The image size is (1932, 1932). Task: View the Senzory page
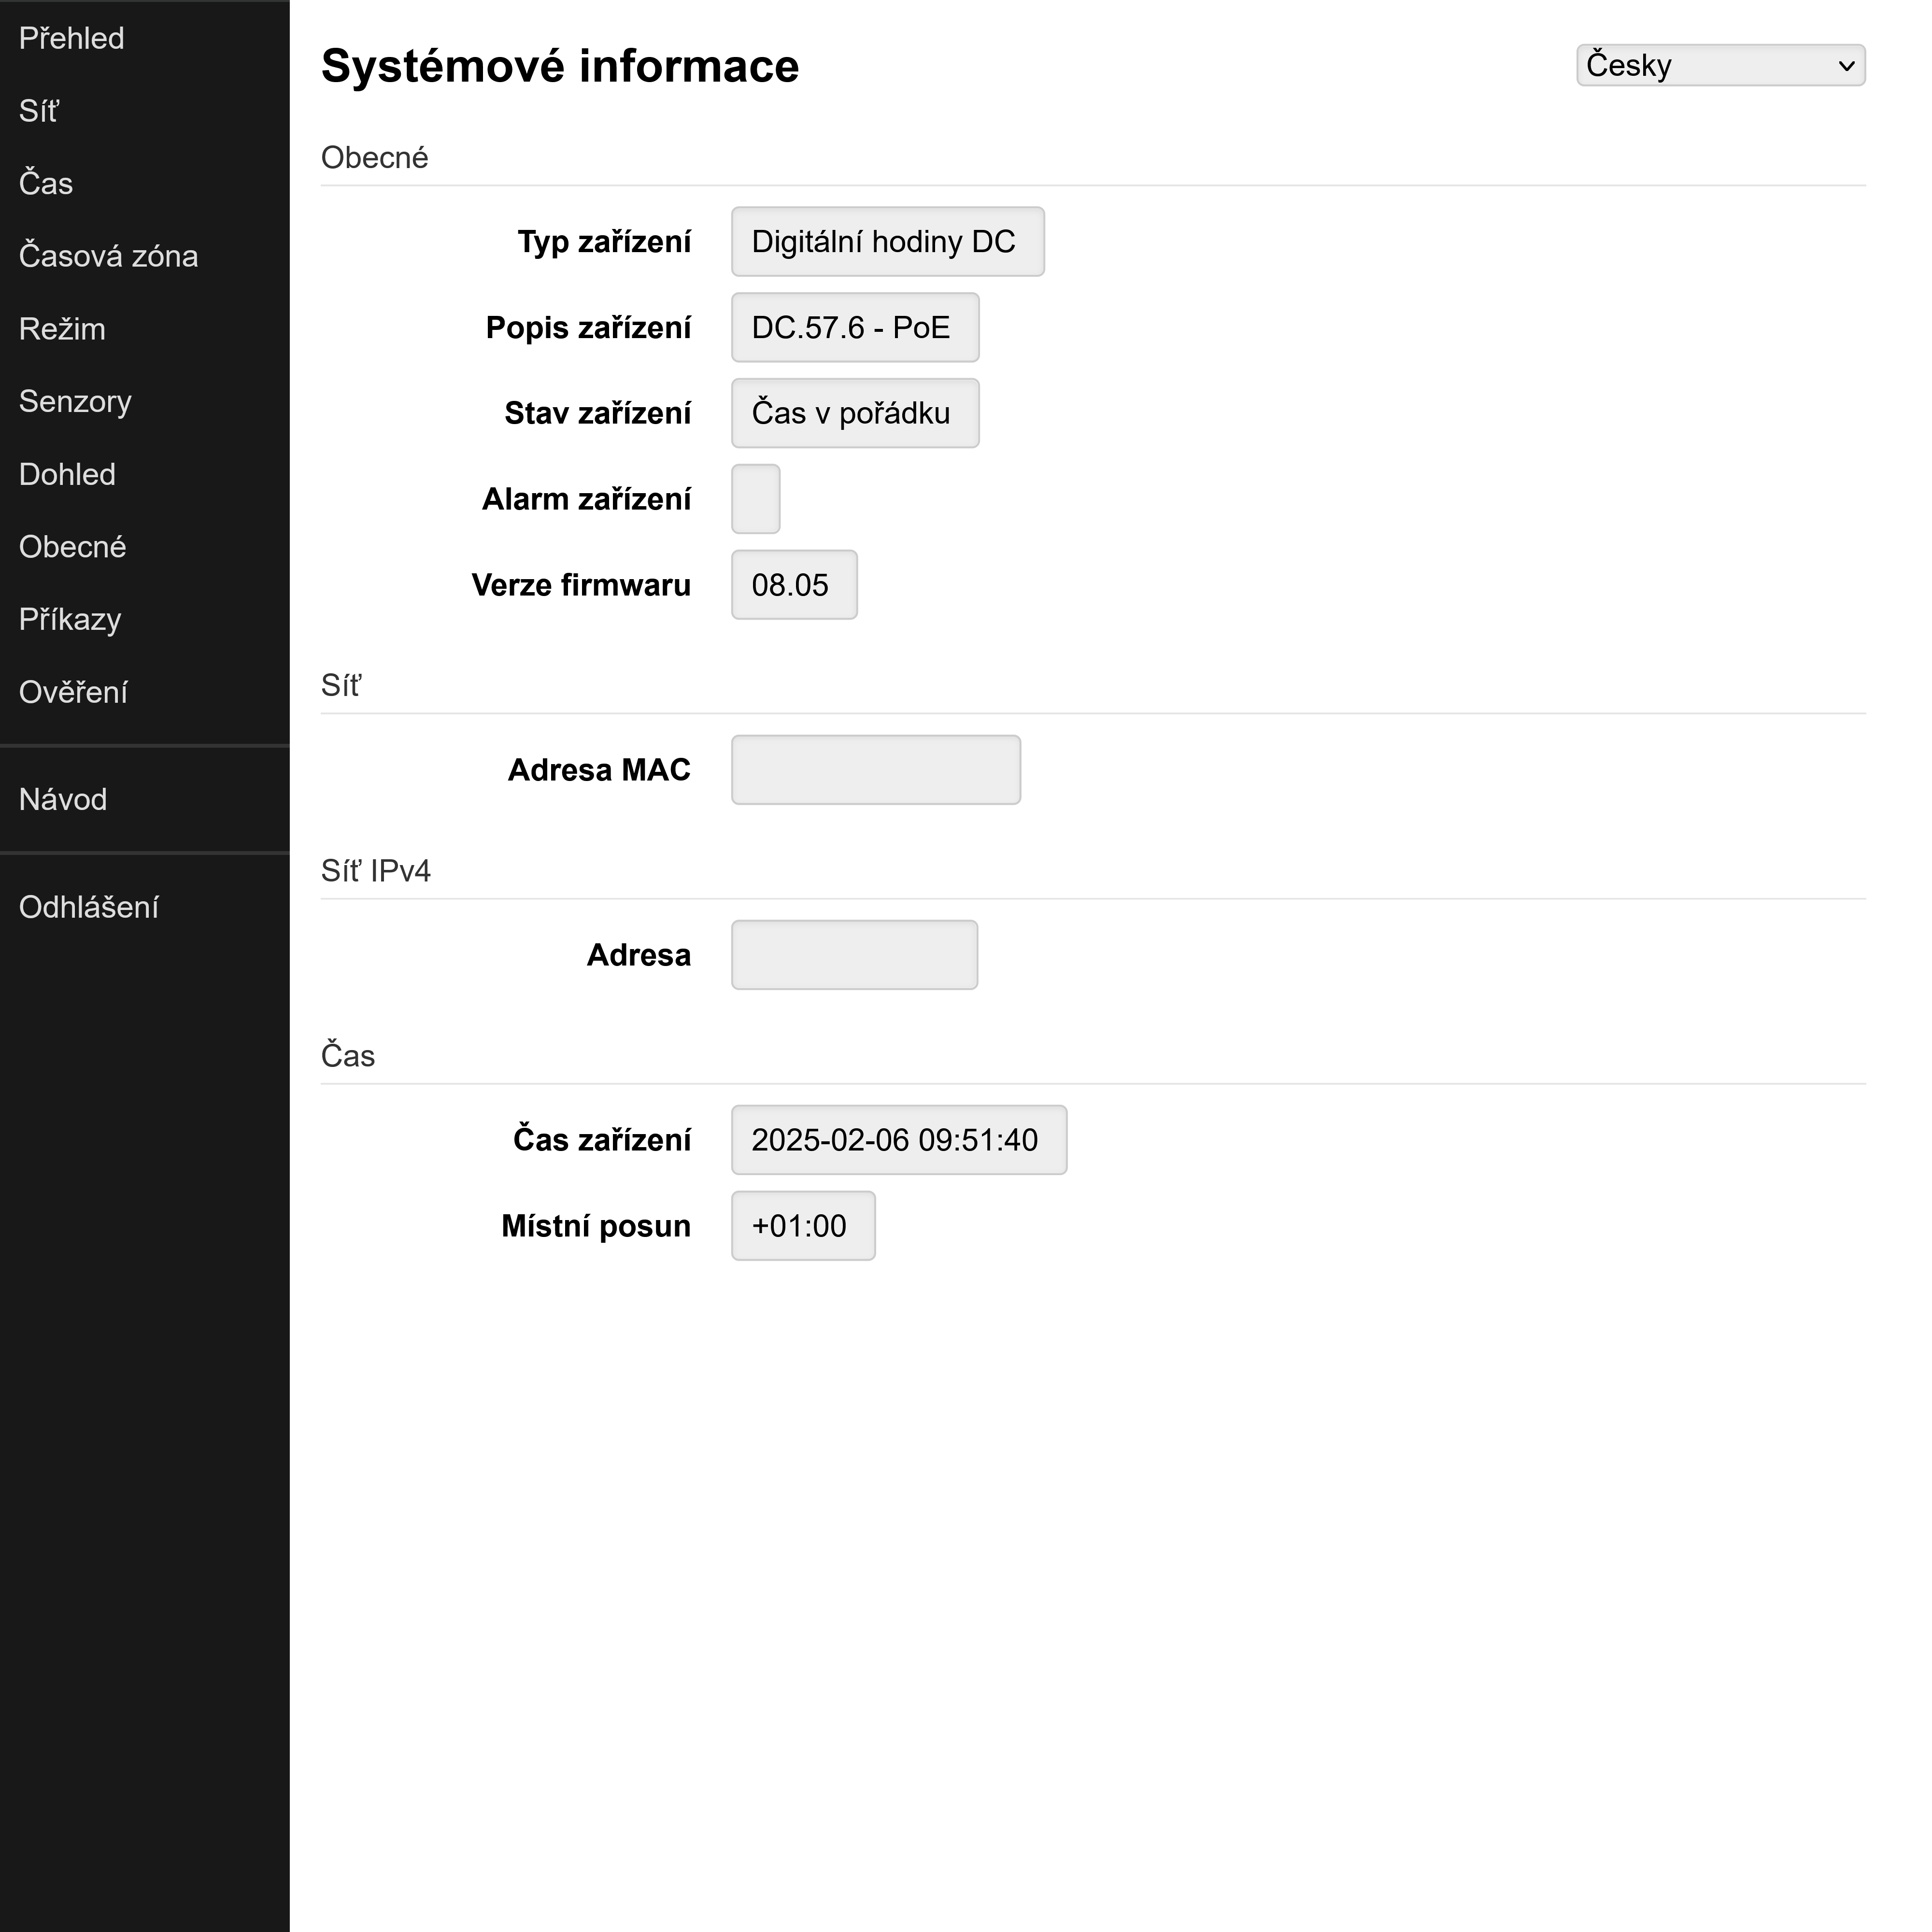coord(75,402)
